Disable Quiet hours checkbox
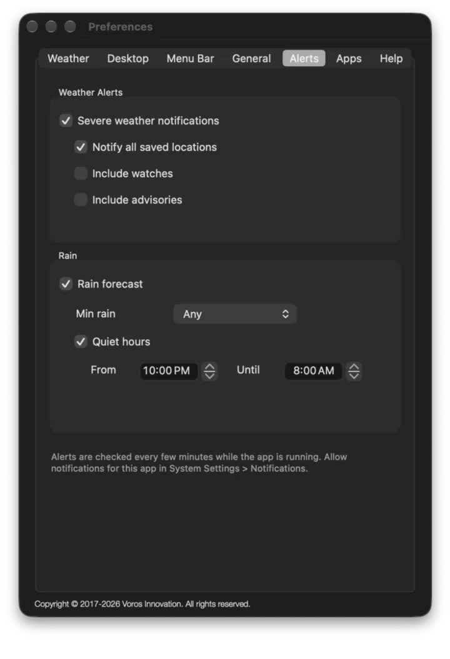This screenshot has width=450, height=659. (81, 341)
